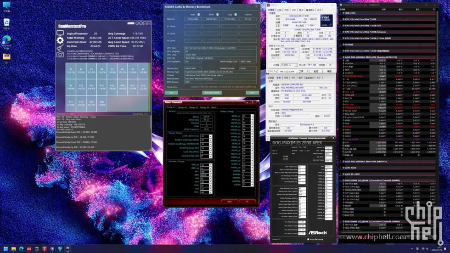
Task: Click the info icon beside Write in AIDA64
Action: click(x=217, y=14)
